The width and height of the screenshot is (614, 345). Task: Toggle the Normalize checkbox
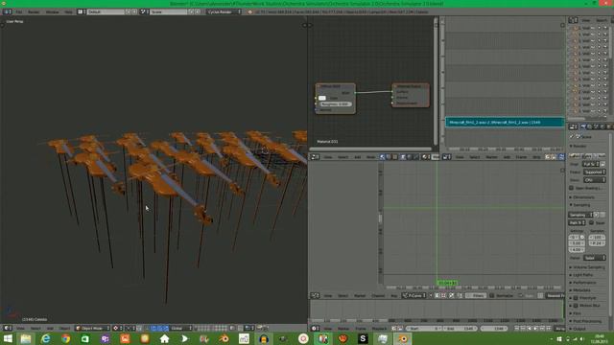coord(492,296)
